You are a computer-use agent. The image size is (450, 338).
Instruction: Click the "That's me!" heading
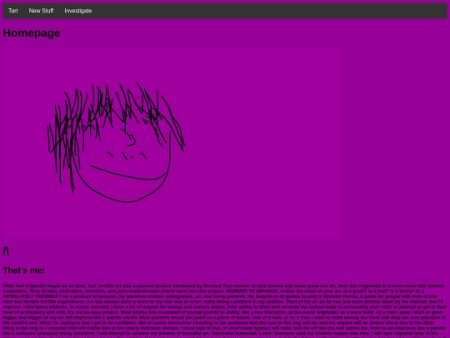[24, 270]
